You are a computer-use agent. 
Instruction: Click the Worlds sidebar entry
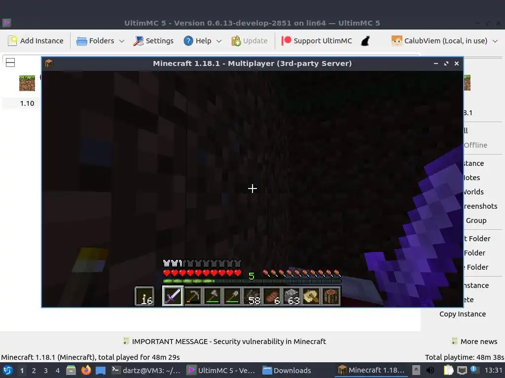click(473, 192)
